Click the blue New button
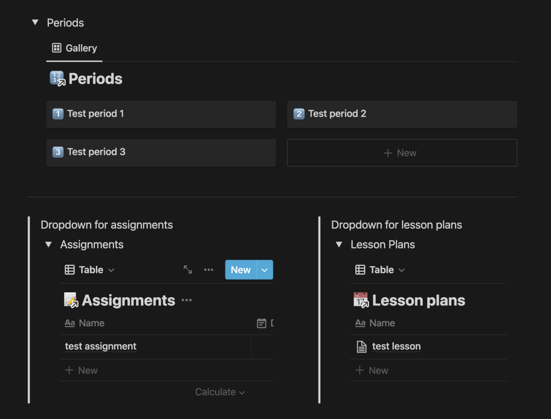This screenshot has width=551, height=419. coord(240,270)
